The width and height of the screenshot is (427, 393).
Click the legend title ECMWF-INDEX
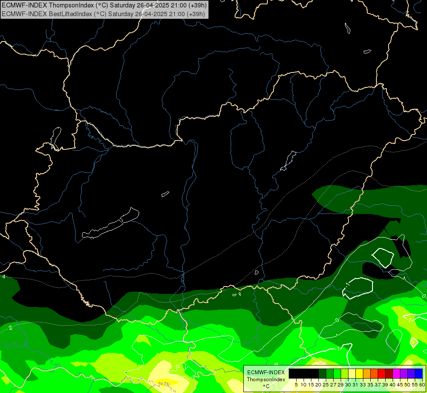pyautogui.click(x=266, y=372)
